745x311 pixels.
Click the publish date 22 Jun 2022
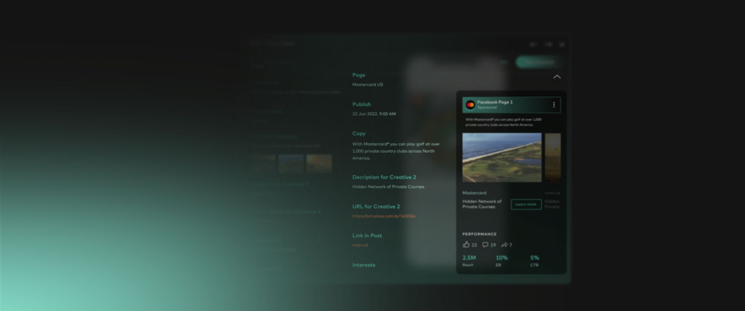[x=374, y=114]
